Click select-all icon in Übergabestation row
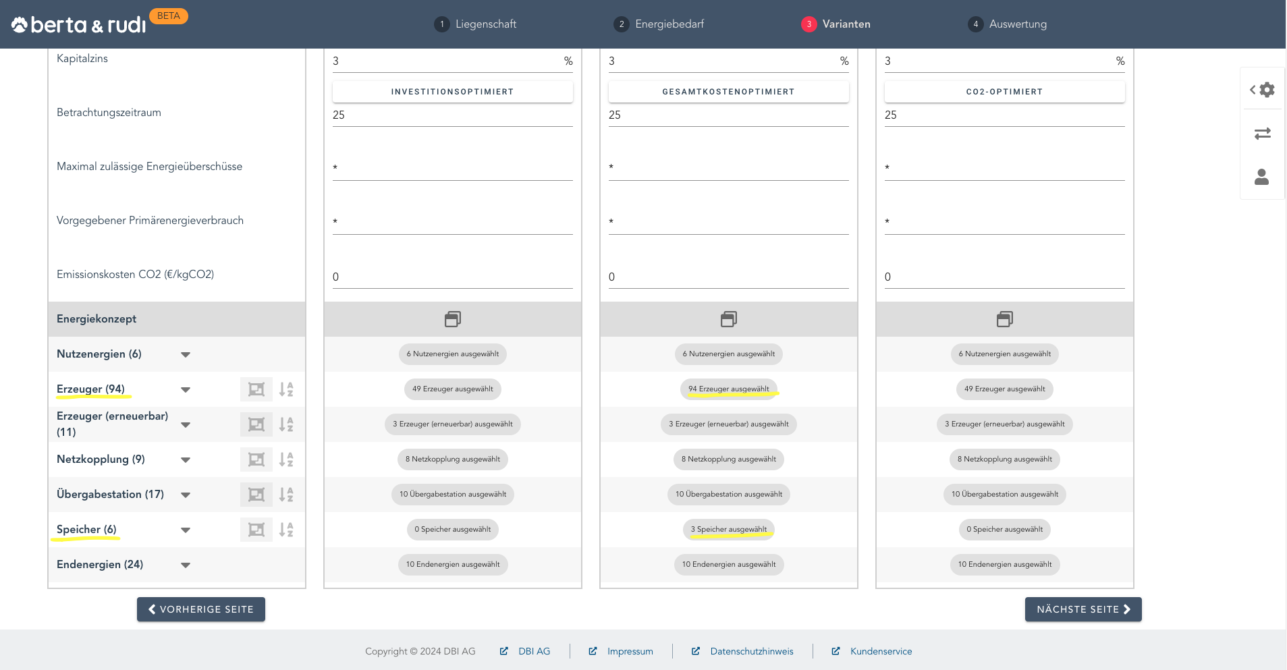The width and height of the screenshot is (1287, 670). point(256,495)
